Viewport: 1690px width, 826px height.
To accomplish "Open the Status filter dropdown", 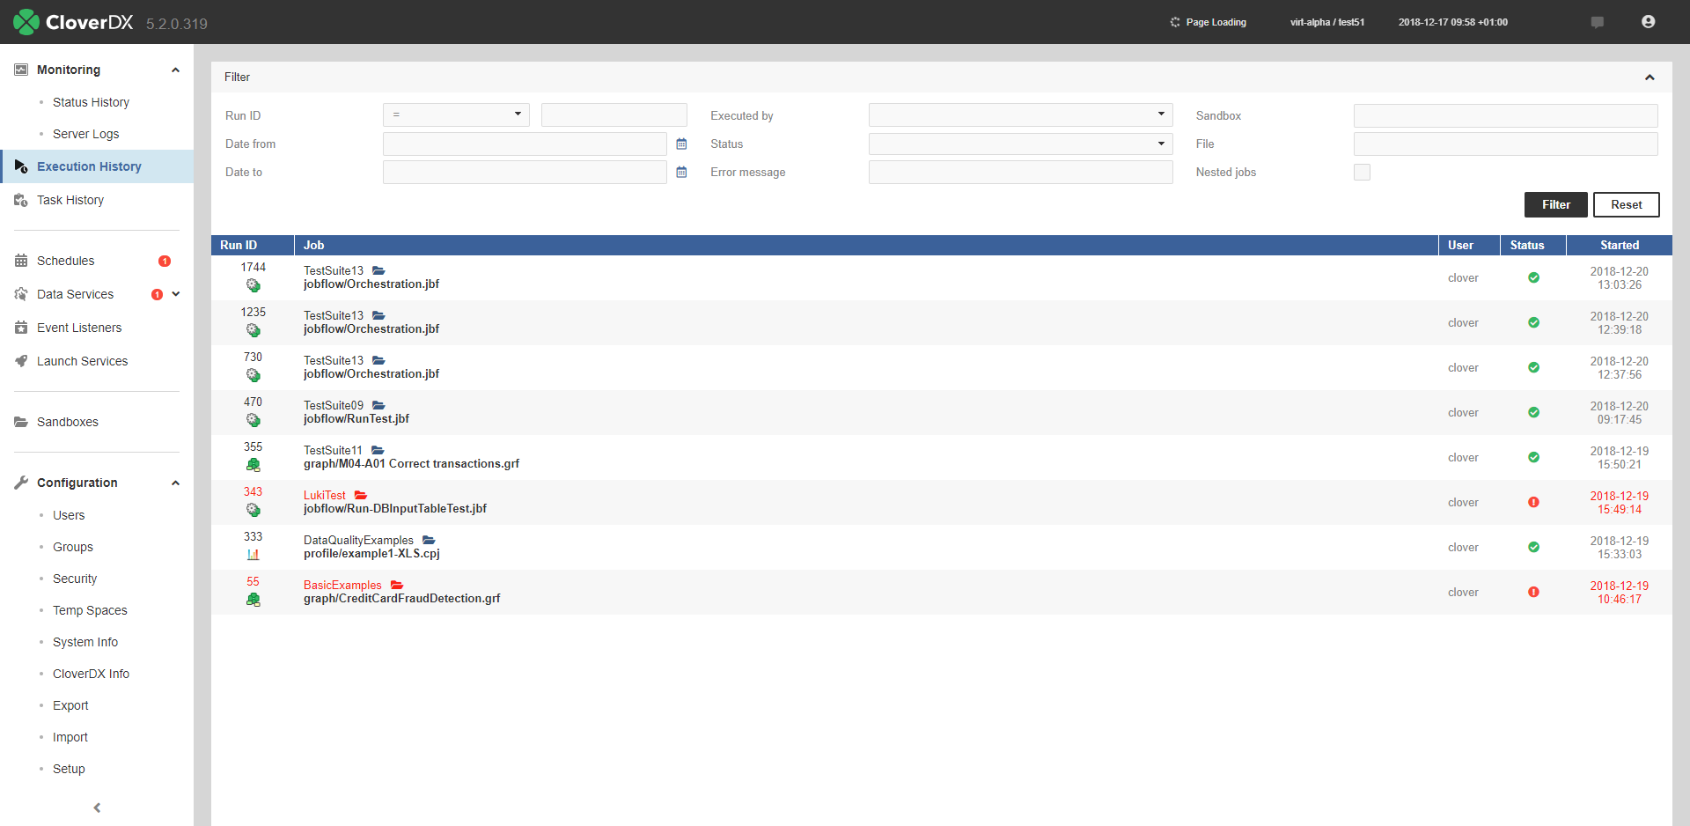I will point(1020,144).
